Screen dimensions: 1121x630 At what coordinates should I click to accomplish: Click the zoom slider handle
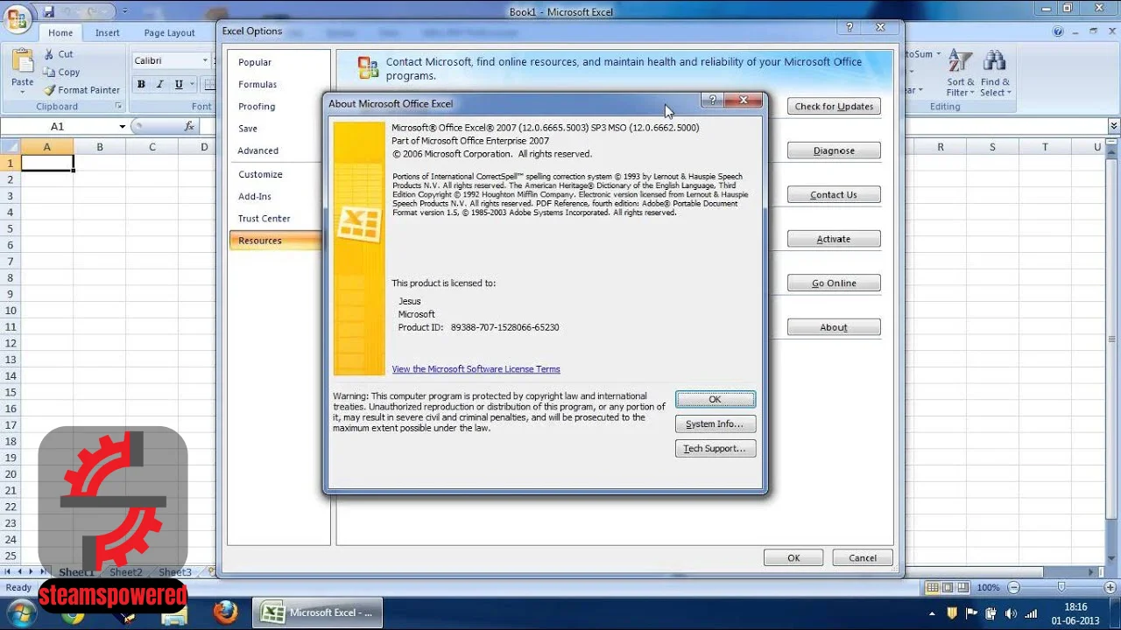tap(1061, 587)
